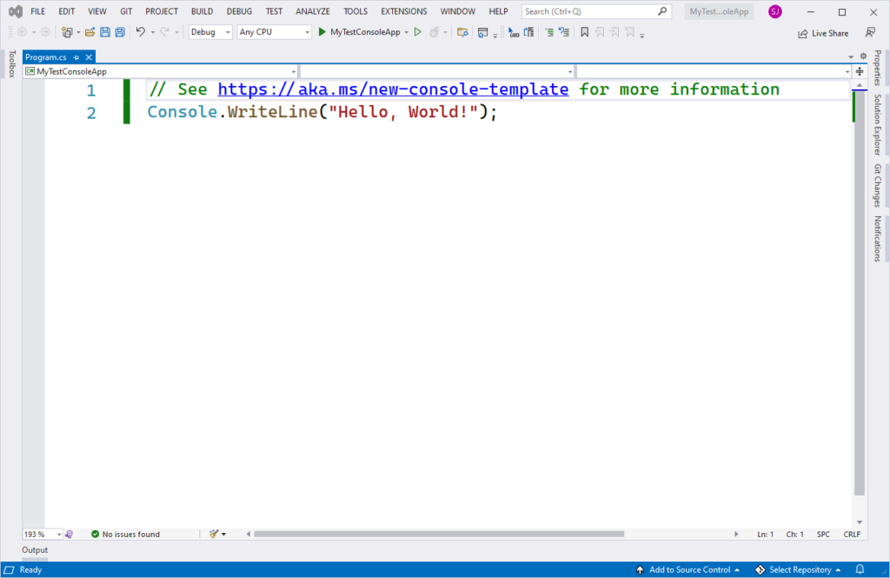Select the Save All icon
The image size is (890, 578).
click(x=118, y=32)
